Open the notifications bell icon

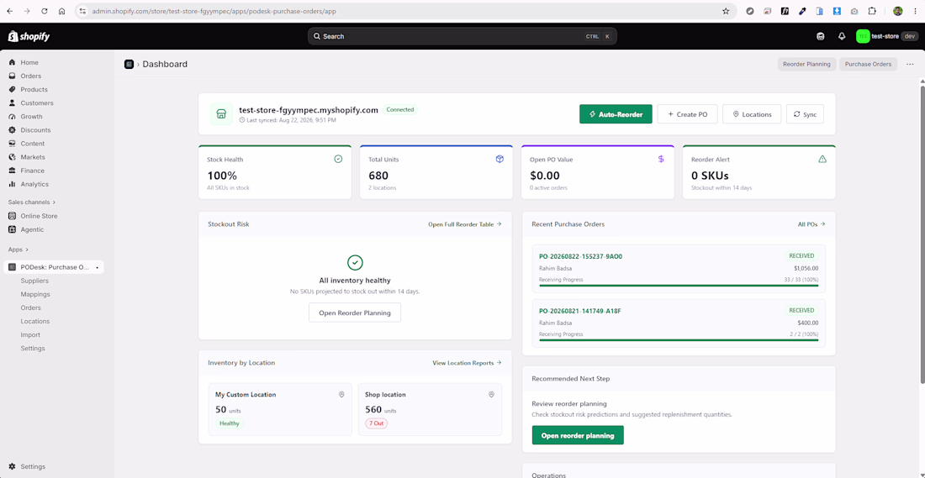click(842, 36)
